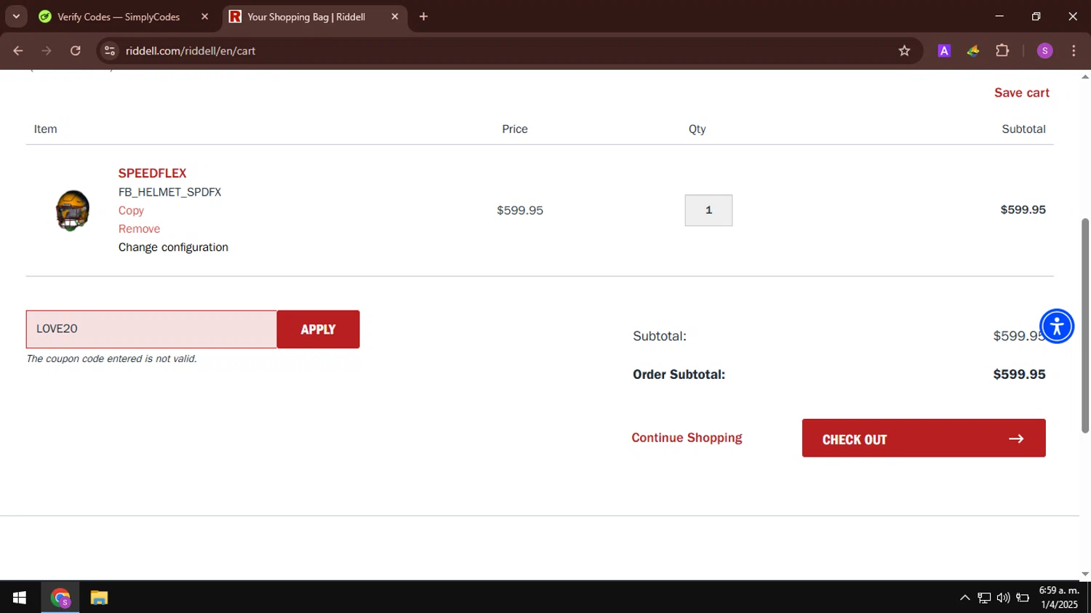The height and width of the screenshot is (613, 1091).
Task: Select the Your Shopping Bag Riddell tab
Action: 306,17
